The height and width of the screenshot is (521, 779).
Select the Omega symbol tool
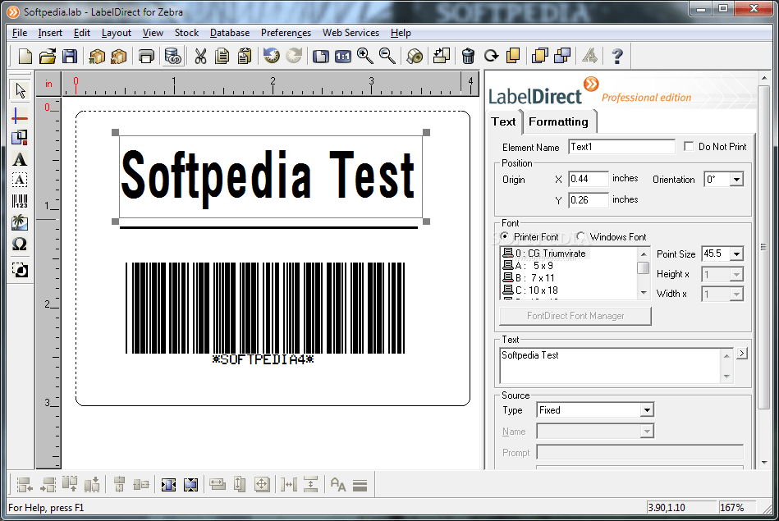click(20, 244)
